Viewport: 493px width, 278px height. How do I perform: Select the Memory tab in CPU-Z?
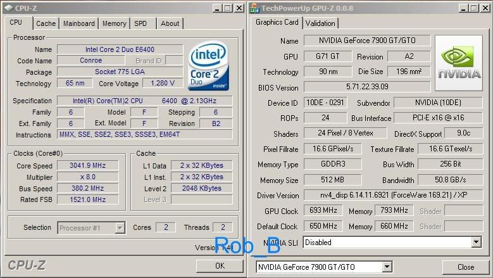pos(114,23)
